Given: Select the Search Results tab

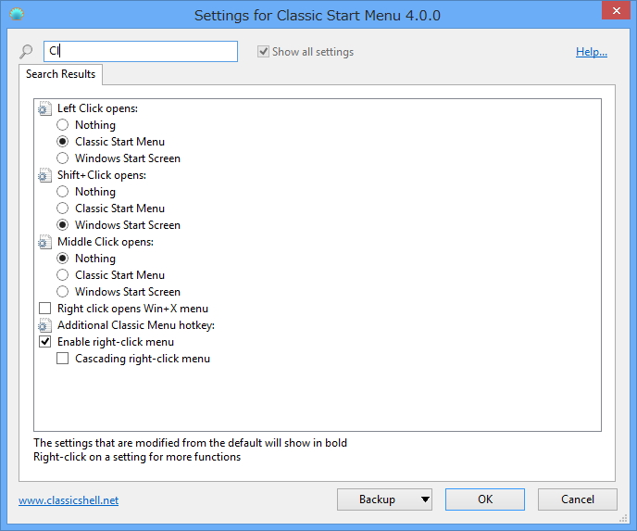Looking at the screenshot, I should pyautogui.click(x=60, y=74).
